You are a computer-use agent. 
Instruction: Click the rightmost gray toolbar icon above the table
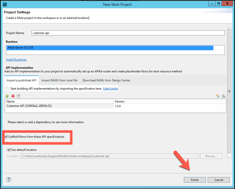tap(224, 96)
